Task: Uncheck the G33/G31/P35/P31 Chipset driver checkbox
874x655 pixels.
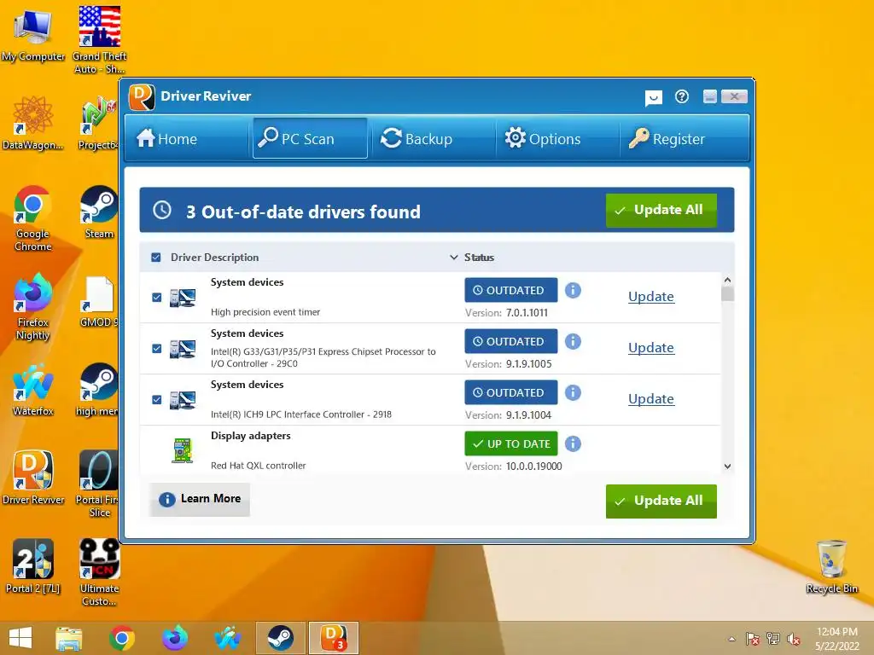Action: (x=157, y=349)
